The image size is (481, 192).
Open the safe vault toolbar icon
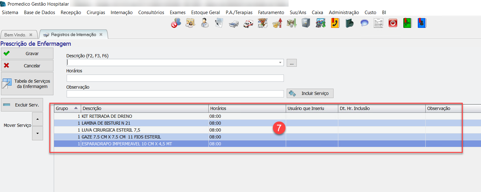coord(306,23)
